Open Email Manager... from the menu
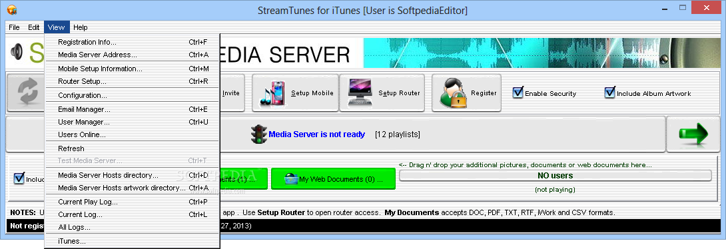The width and height of the screenshot is (726, 249). pos(132,110)
